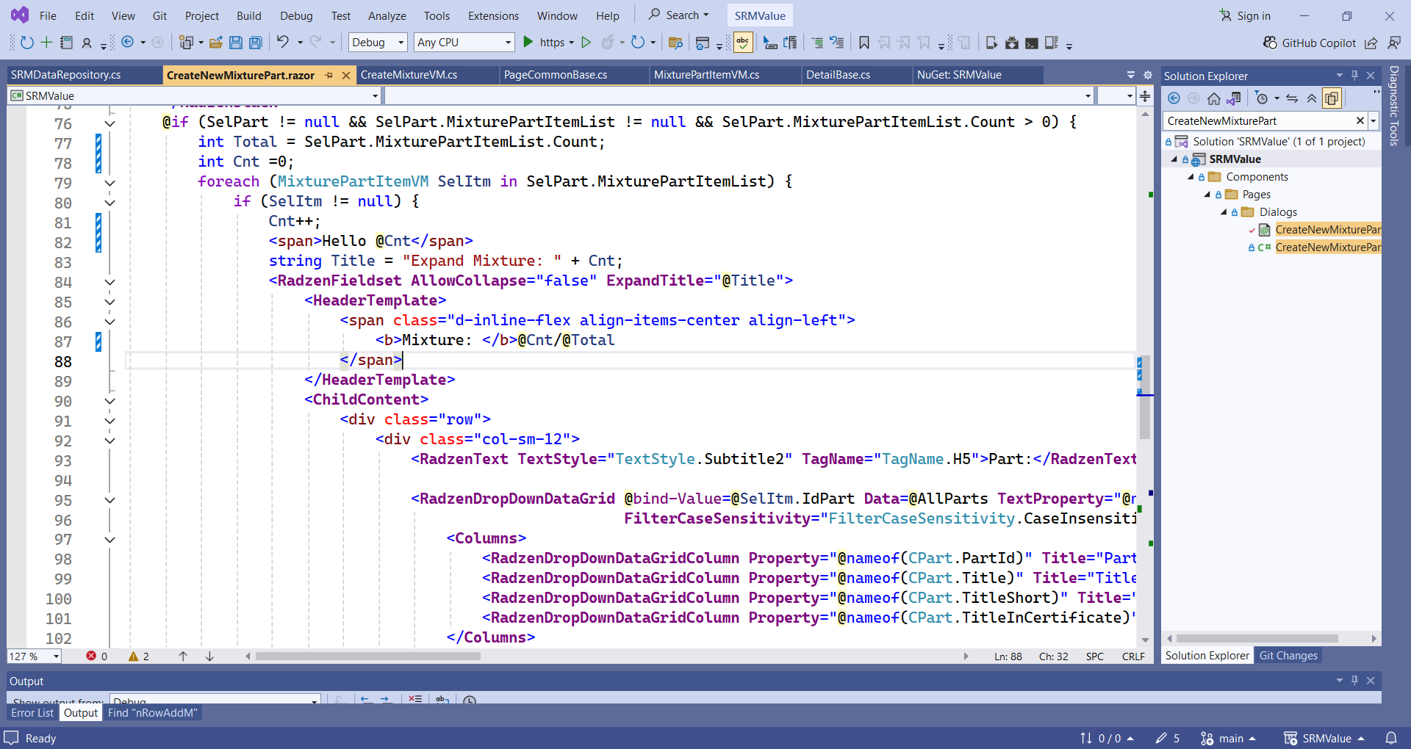
Task: Click Start Without Debugging outline play icon
Action: 586,43
